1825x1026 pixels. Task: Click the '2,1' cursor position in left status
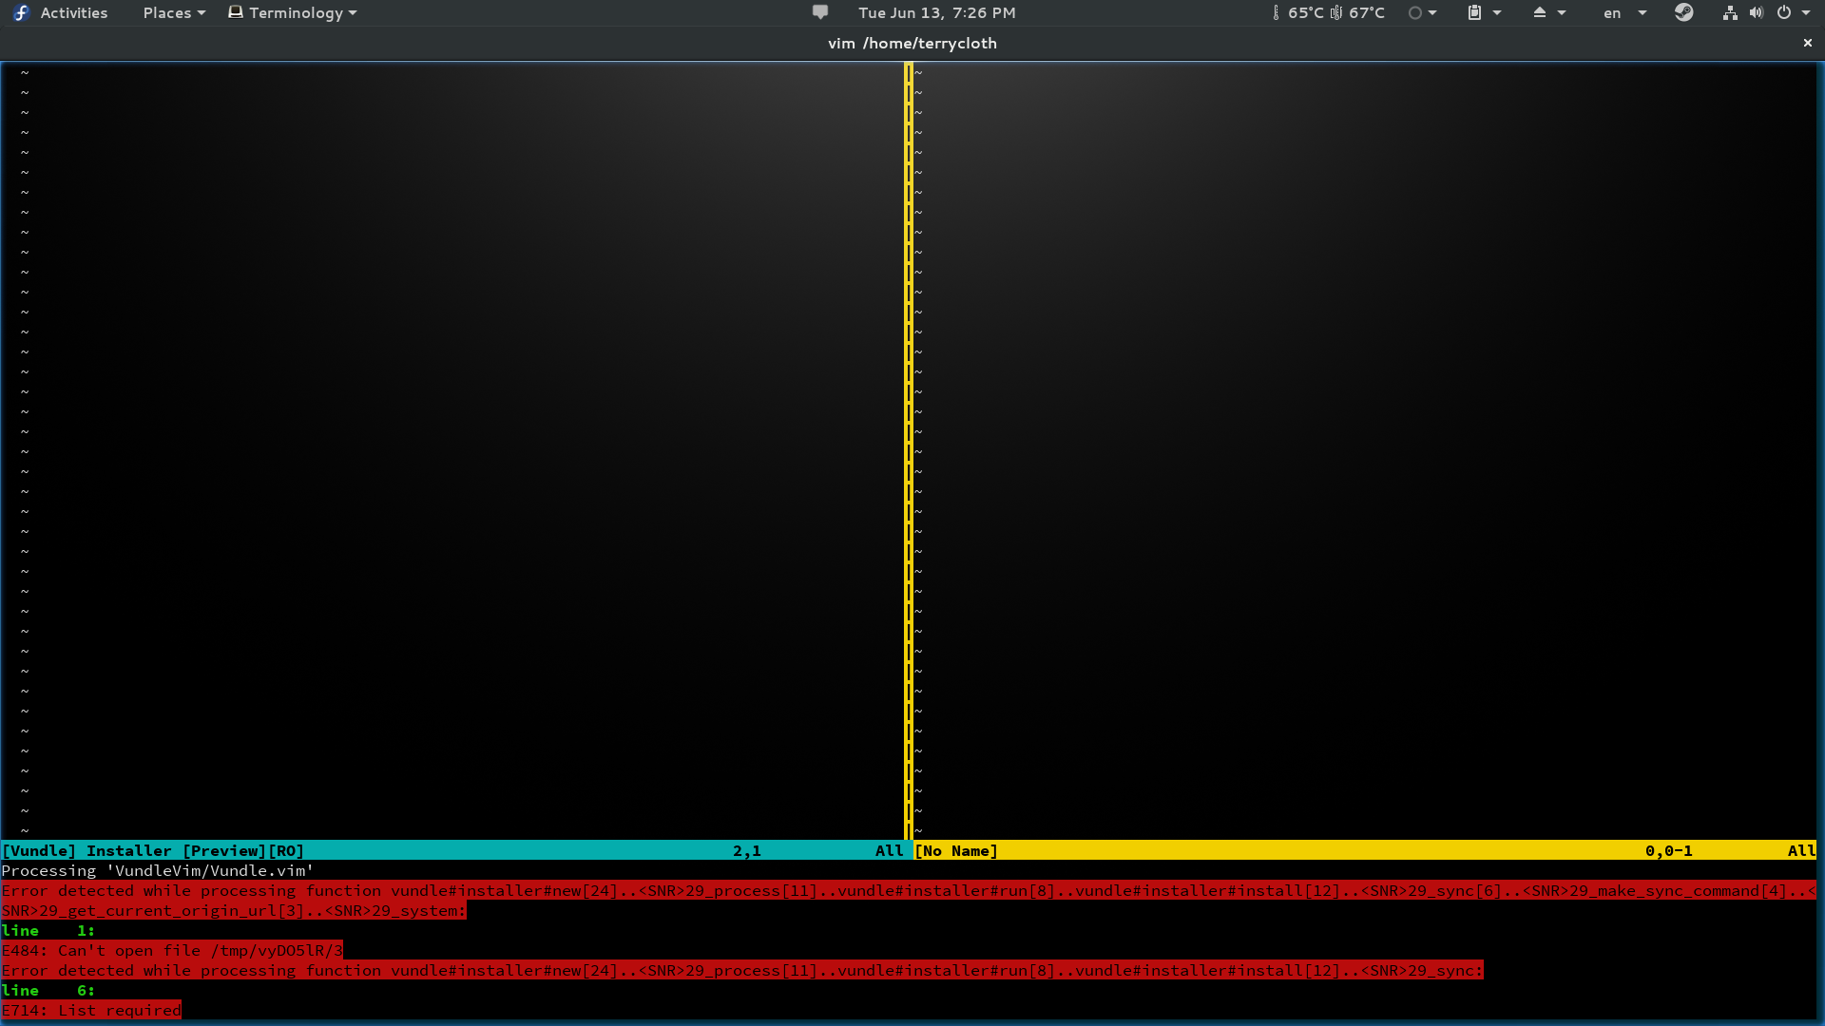pyautogui.click(x=747, y=850)
